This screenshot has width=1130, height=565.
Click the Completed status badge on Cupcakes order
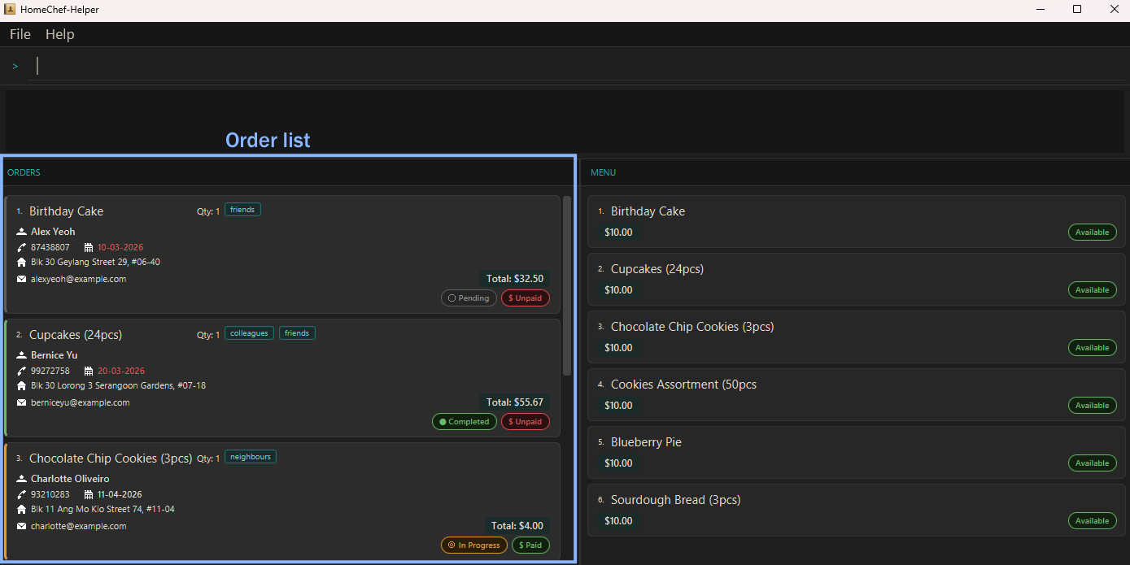pos(464,422)
